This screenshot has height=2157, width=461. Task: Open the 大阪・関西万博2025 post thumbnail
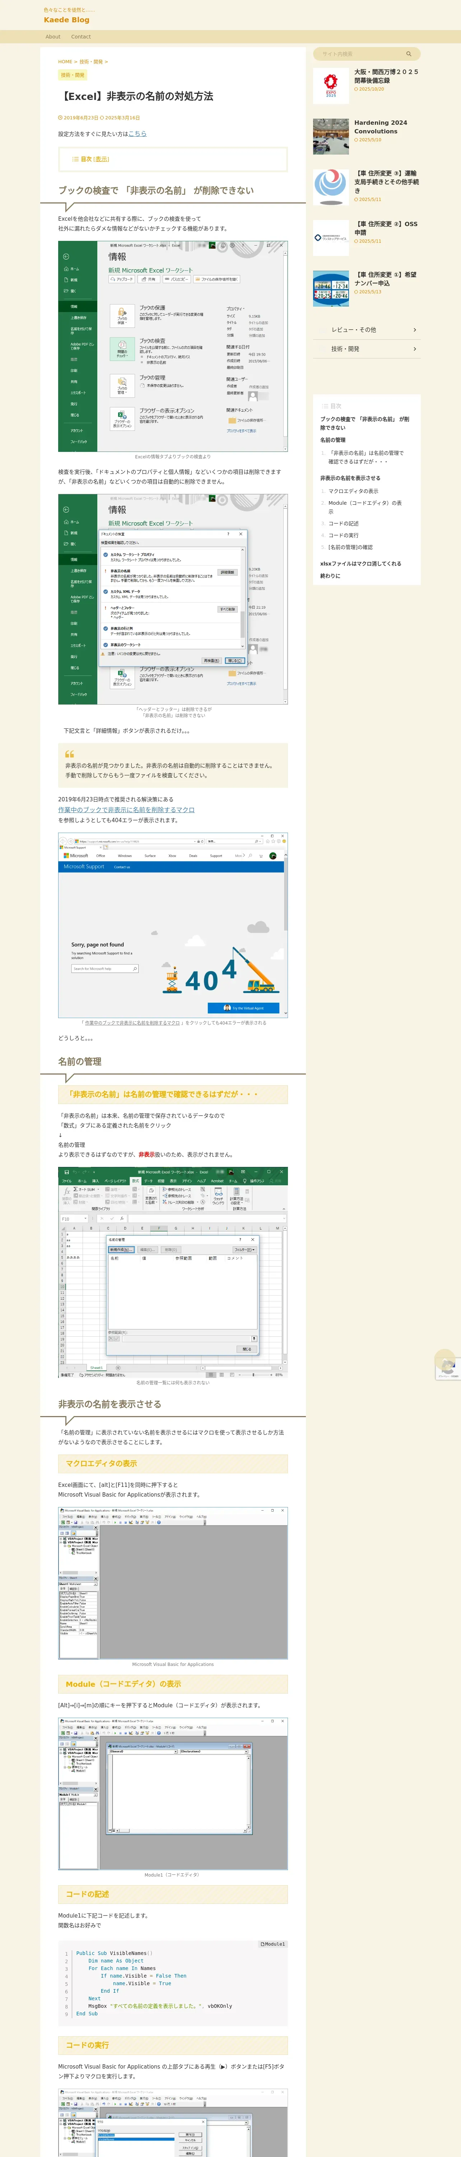330,86
